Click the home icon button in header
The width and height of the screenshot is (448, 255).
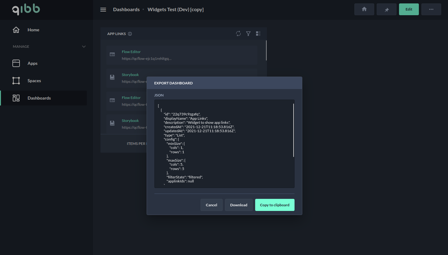(x=364, y=9)
